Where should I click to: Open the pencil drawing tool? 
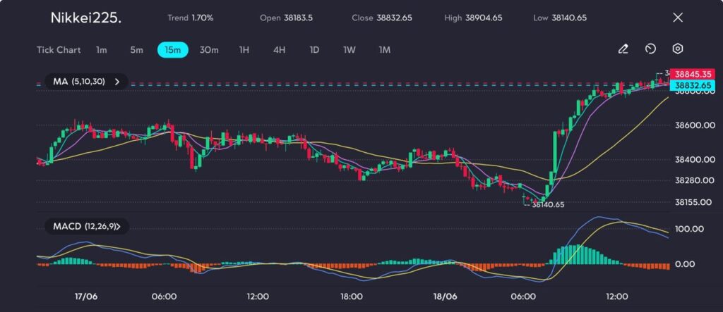pyautogui.click(x=623, y=49)
